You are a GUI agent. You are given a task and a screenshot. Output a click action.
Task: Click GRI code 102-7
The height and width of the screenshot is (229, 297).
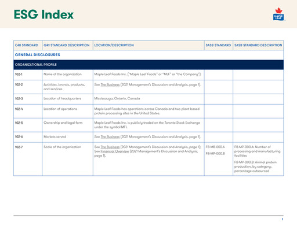pos(19,147)
